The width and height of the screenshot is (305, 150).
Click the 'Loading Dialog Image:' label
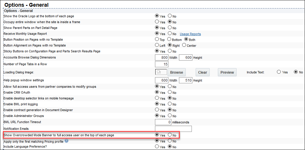point(19,73)
